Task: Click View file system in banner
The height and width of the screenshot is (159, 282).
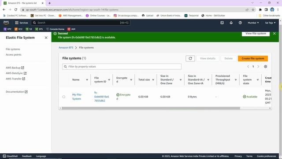Action: [256, 34]
